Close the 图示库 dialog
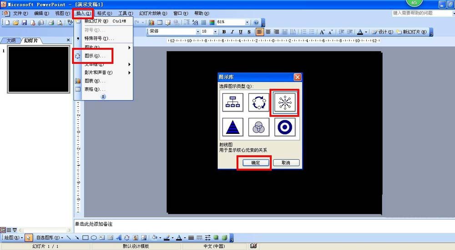This screenshot has height=250, width=455. [298, 77]
